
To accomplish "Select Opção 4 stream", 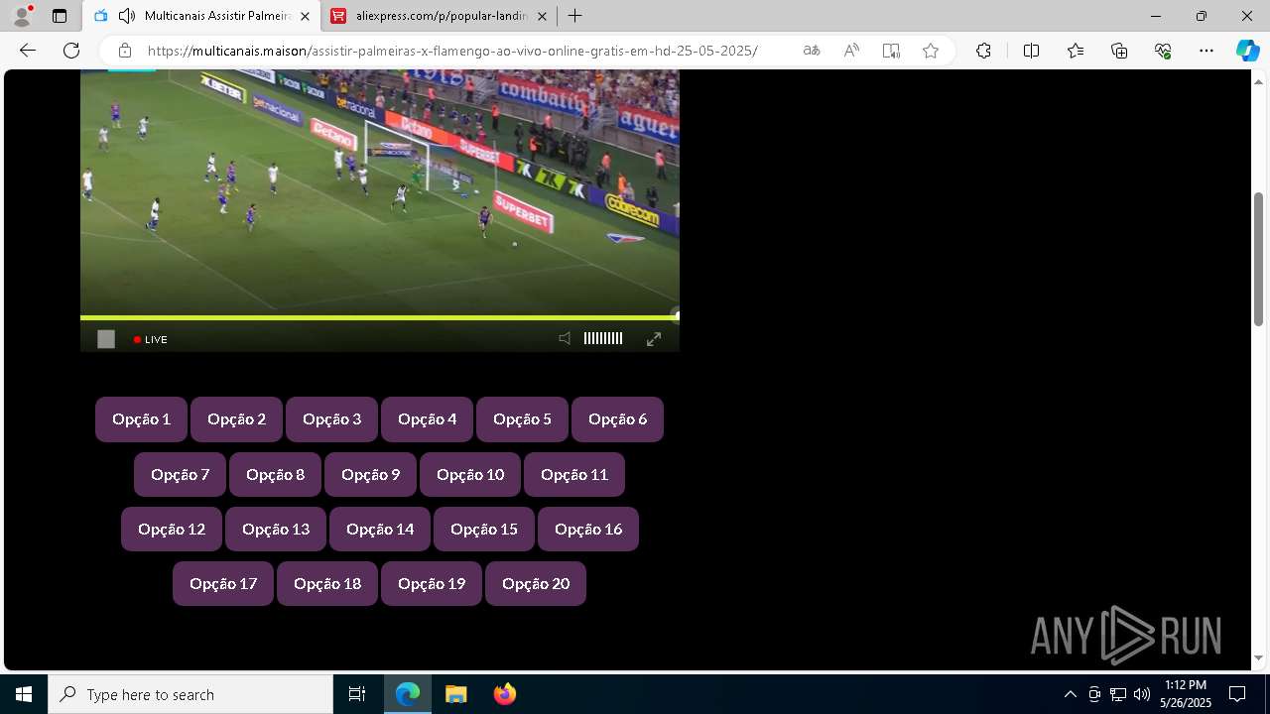I will tap(427, 418).
